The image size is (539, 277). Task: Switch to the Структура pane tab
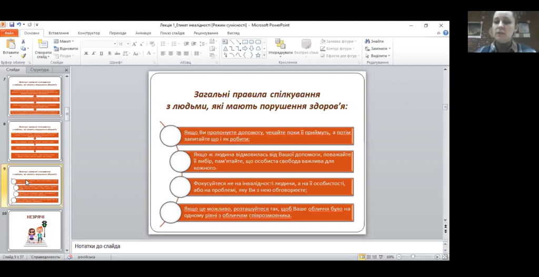pyautogui.click(x=39, y=70)
